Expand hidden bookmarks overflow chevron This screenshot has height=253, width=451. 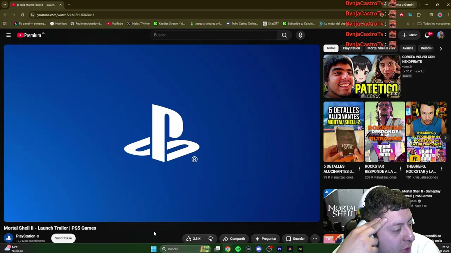[x=408, y=24]
